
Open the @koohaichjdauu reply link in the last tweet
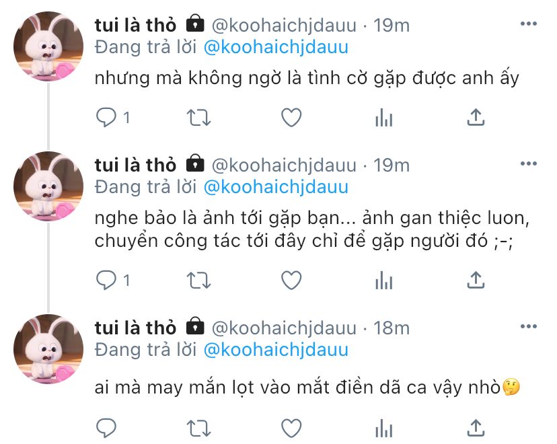(276, 350)
